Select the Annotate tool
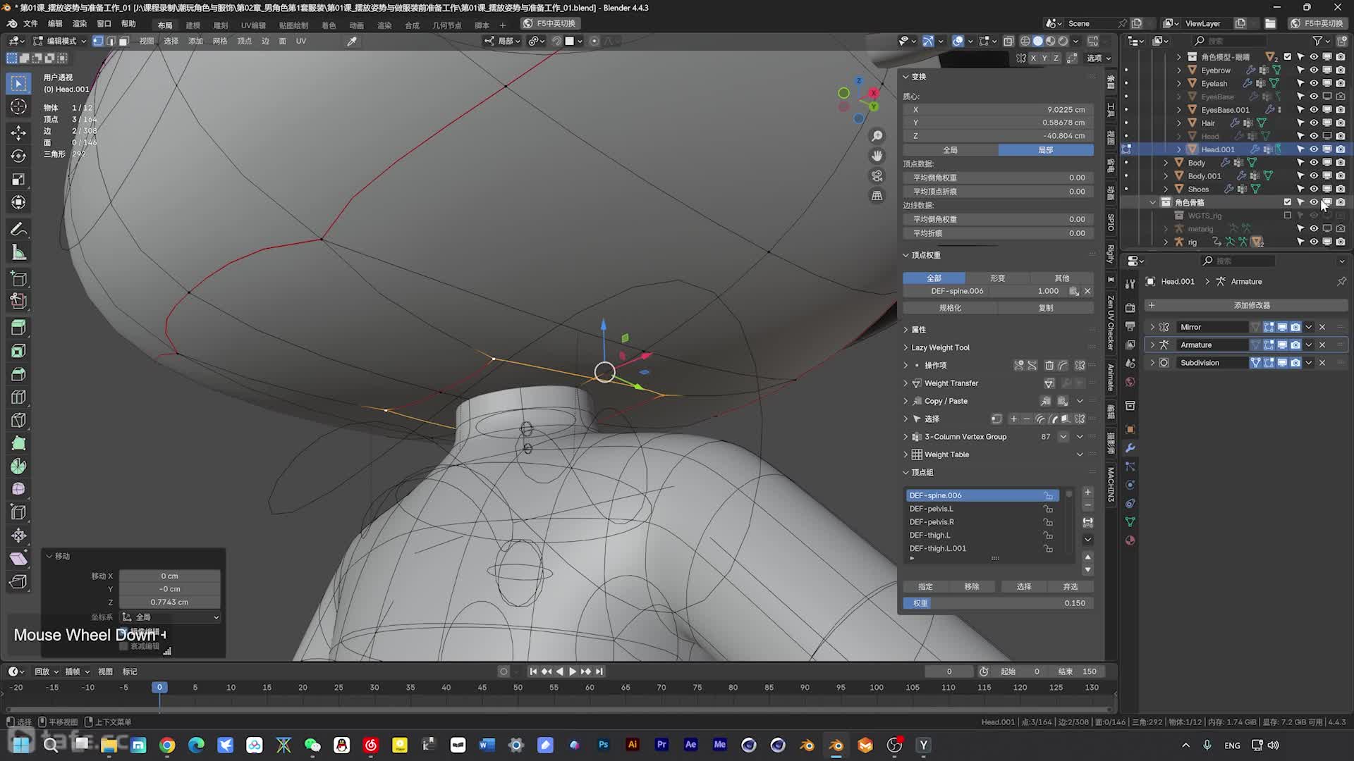This screenshot has height=761, width=1354. [19, 229]
